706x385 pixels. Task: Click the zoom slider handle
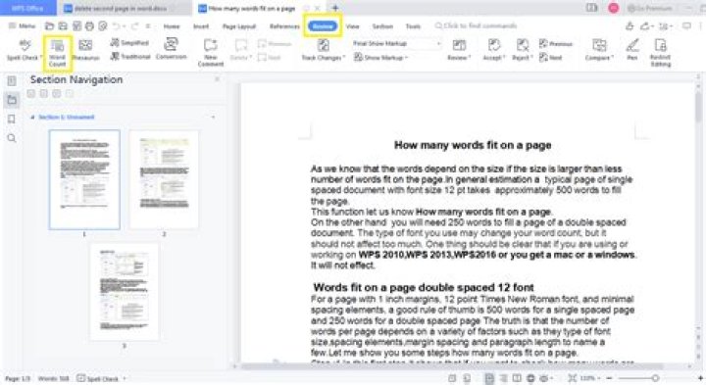655,378
